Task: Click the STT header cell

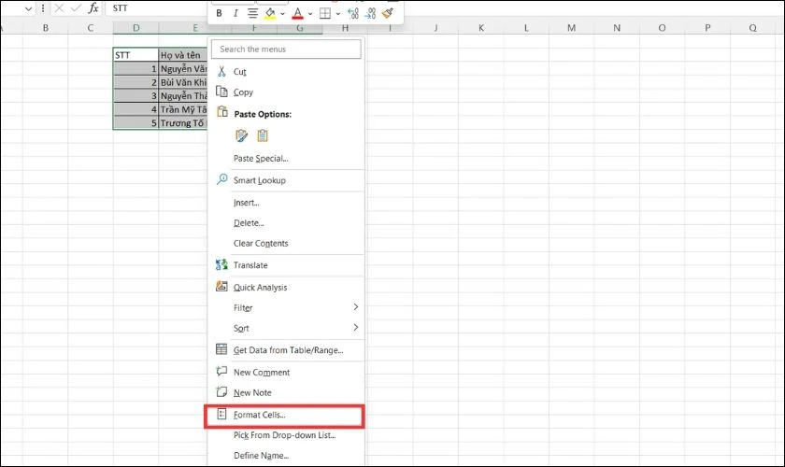Action: pos(136,55)
